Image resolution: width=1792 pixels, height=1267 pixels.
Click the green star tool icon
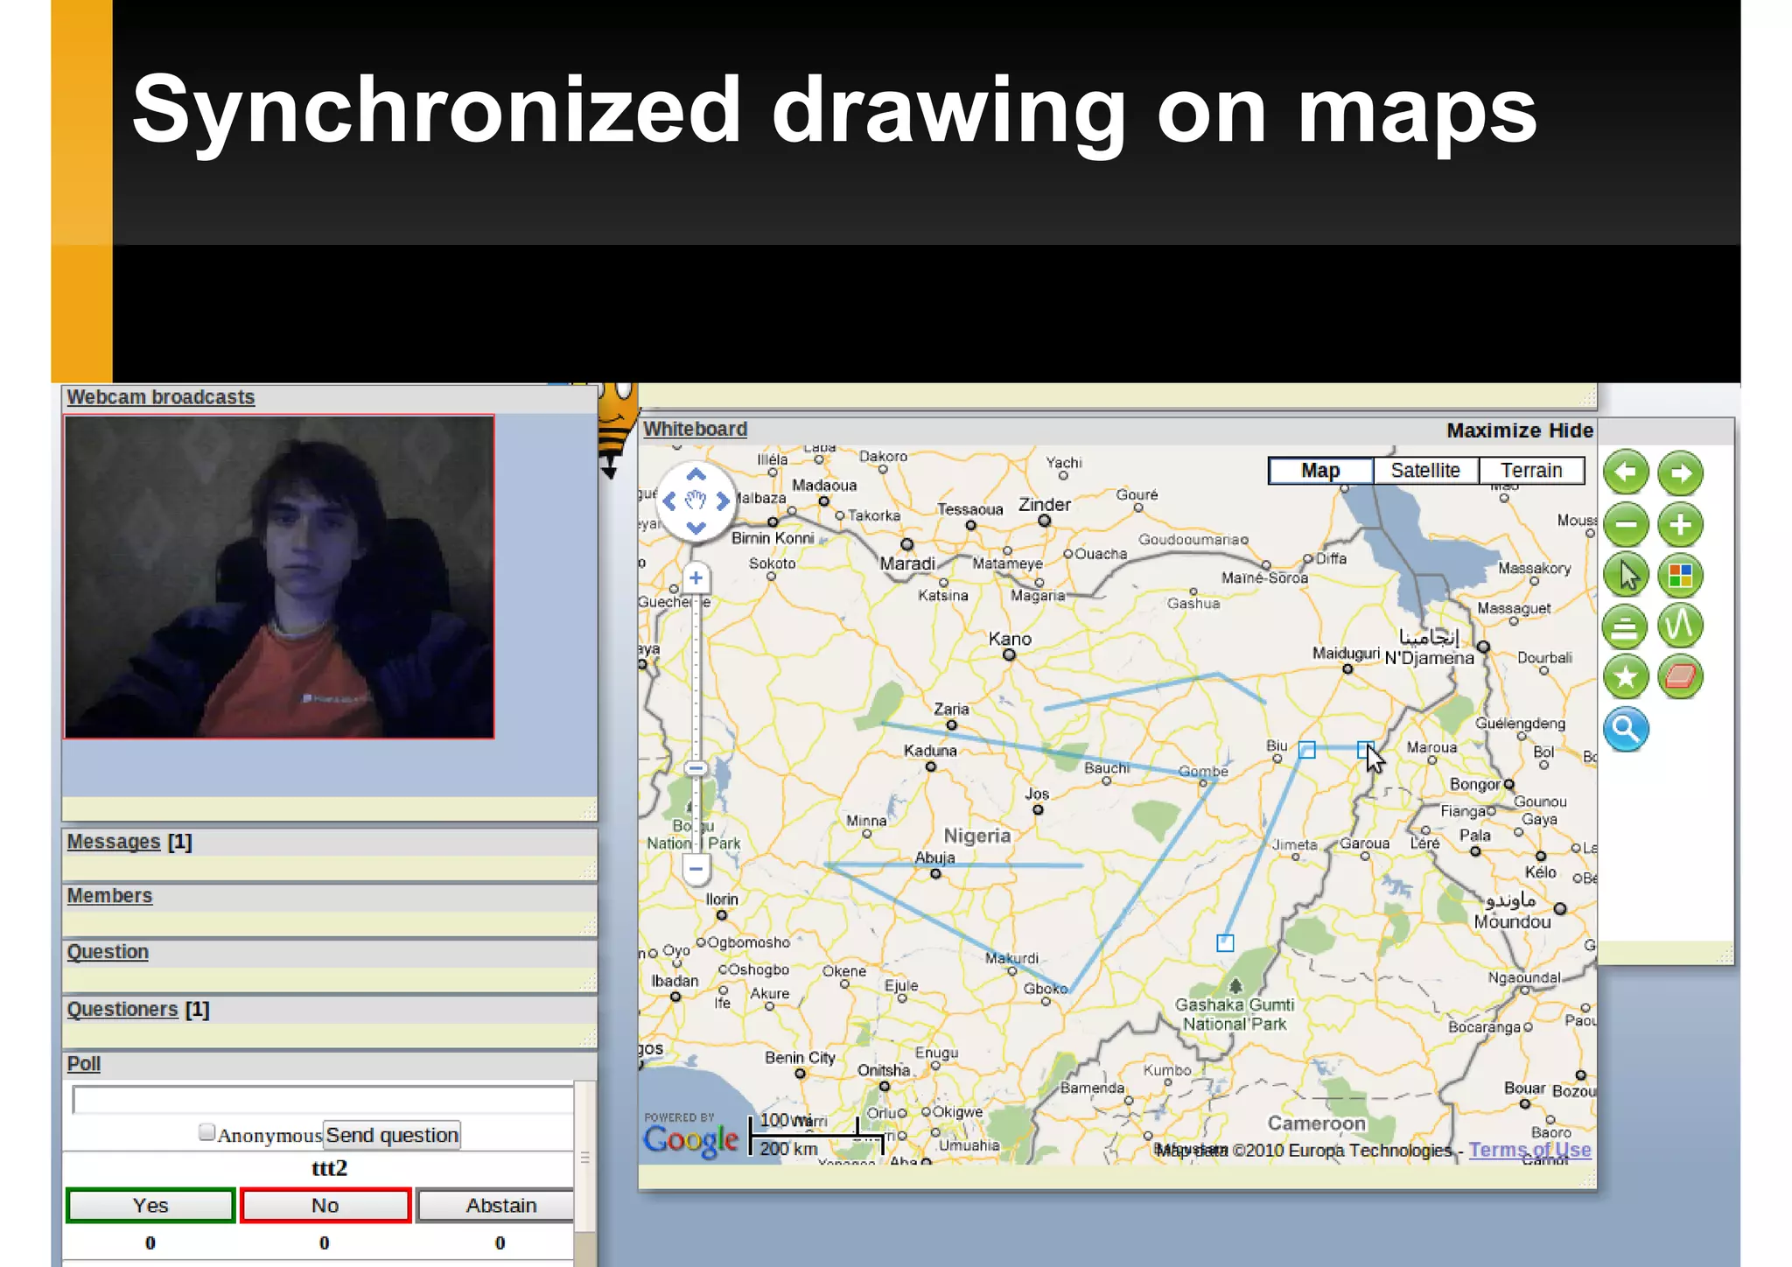pos(1626,676)
